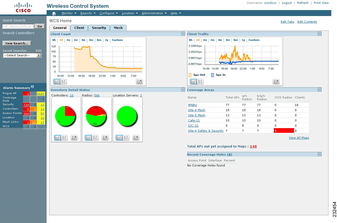337x223 pixels.
Task: Click the Refresh link
Action: 303,3
